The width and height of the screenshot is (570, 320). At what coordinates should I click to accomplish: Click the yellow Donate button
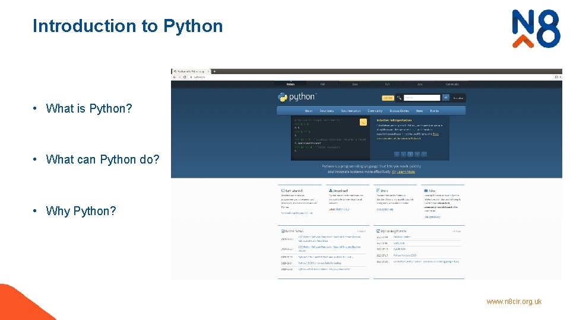pyautogui.click(x=388, y=98)
